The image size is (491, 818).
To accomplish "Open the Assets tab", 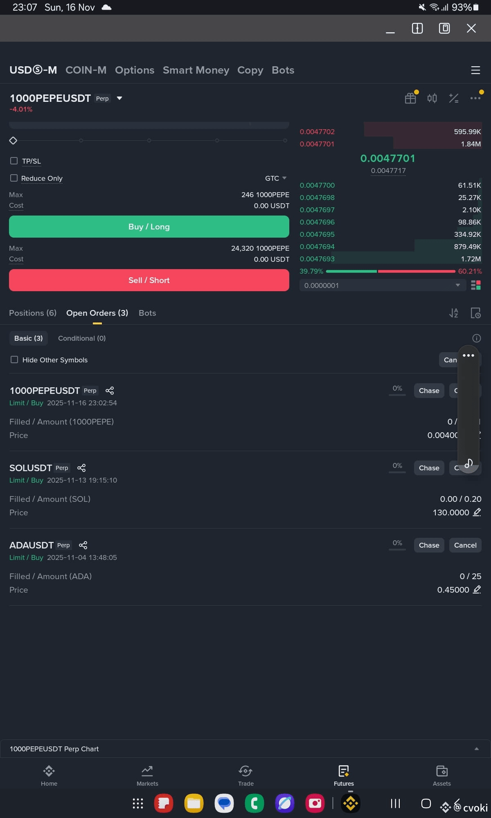I will pyautogui.click(x=442, y=775).
